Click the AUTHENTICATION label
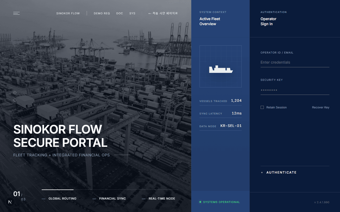 (274, 12)
